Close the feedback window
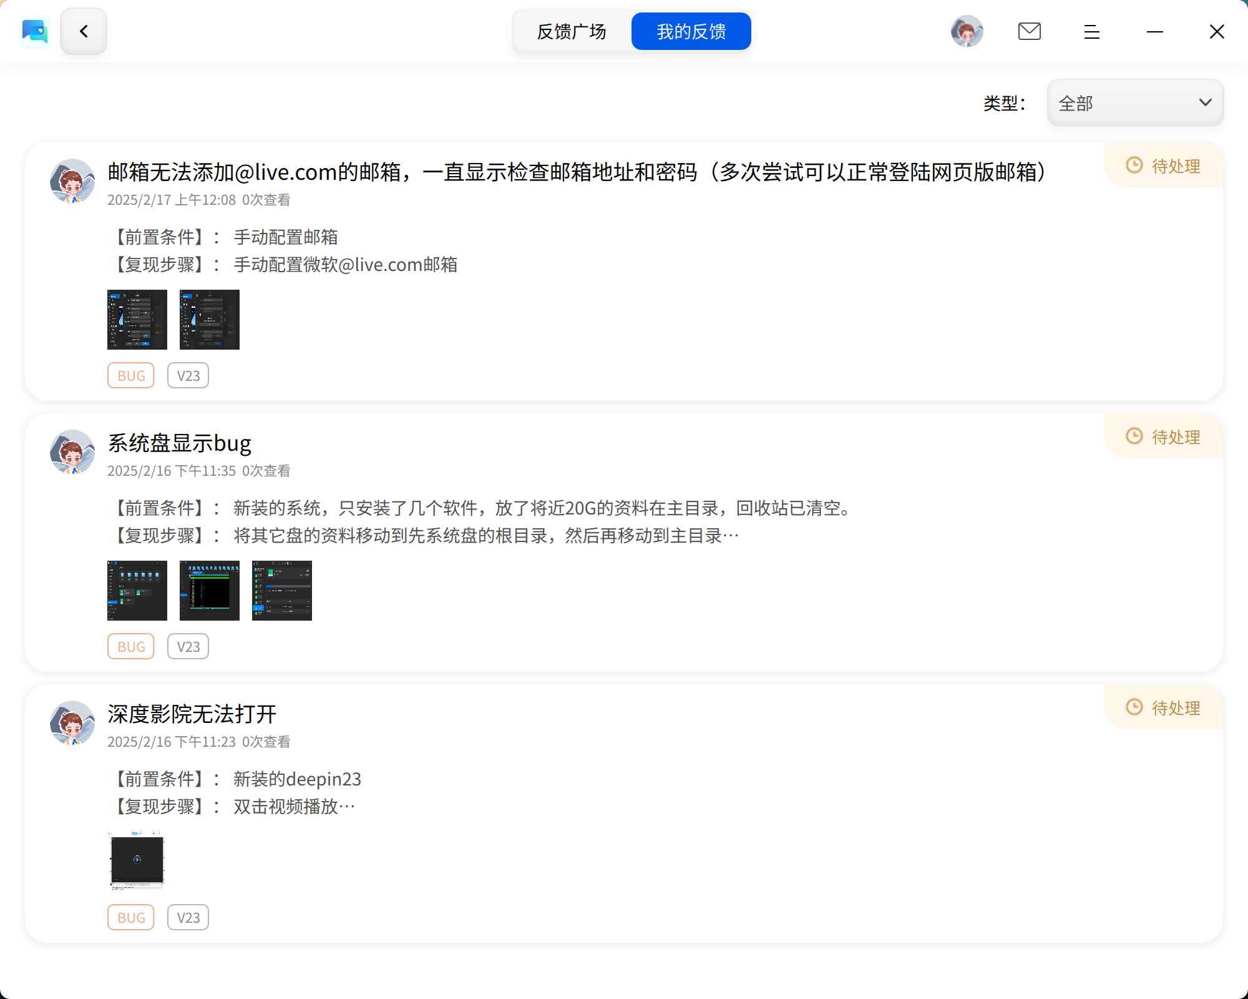1248x999 pixels. pyautogui.click(x=1217, y=32)
